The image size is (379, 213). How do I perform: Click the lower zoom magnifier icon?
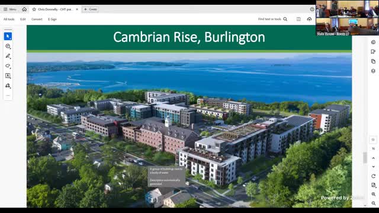[x=373, y=203]
